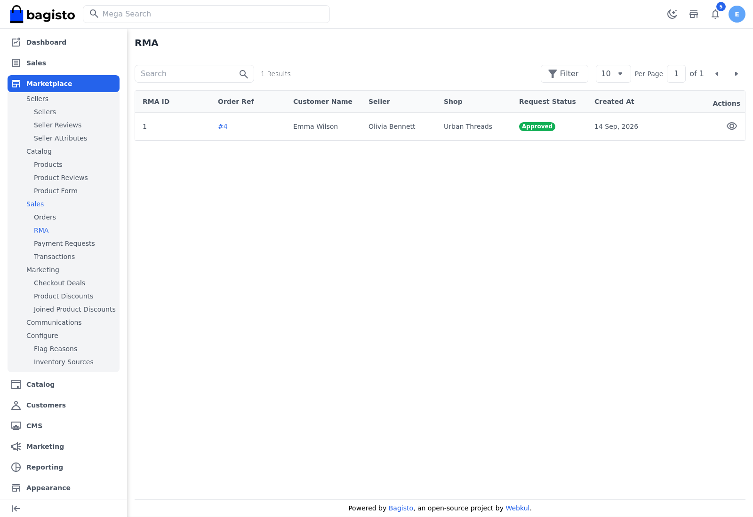753x517 pixels.
Task: Sort by Customer Name column
Action: (322, 102)
